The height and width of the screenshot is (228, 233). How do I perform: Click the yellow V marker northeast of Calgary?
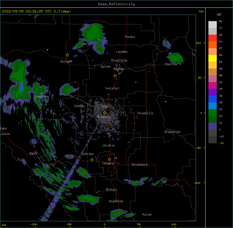coord(116,158)
